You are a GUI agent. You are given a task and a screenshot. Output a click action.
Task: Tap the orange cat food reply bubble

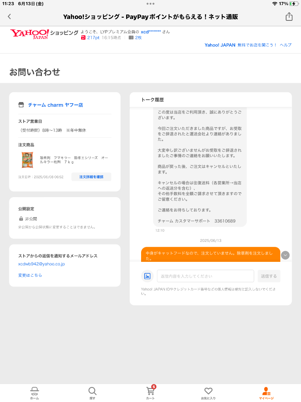tap(210, 254)
